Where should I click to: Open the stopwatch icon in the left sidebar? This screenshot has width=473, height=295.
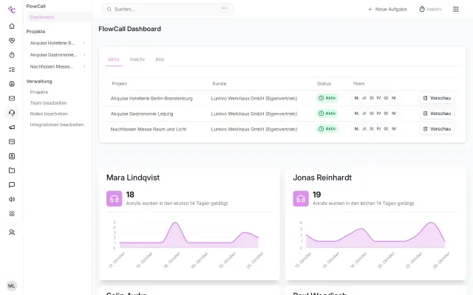pyautogui.click(x=12, y=55)
